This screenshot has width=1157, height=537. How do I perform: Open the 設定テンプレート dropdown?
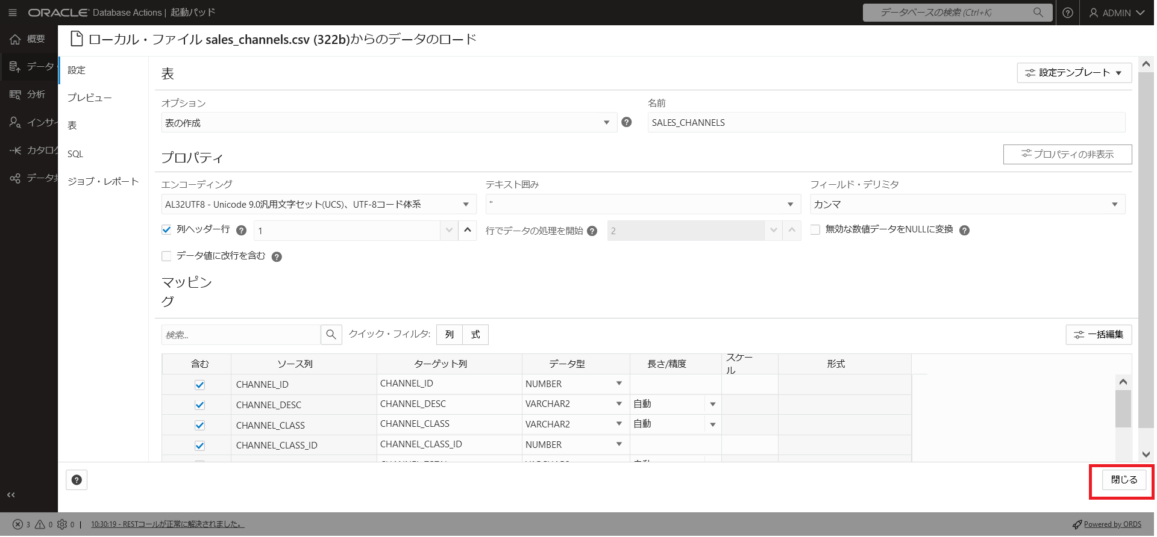(x=1074, y=72)
